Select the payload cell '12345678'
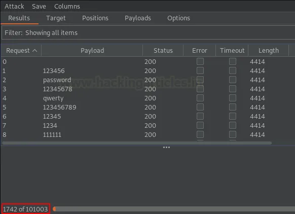Image resolution: width=295 pixels, height=214 pixels. tap(58, 89)
